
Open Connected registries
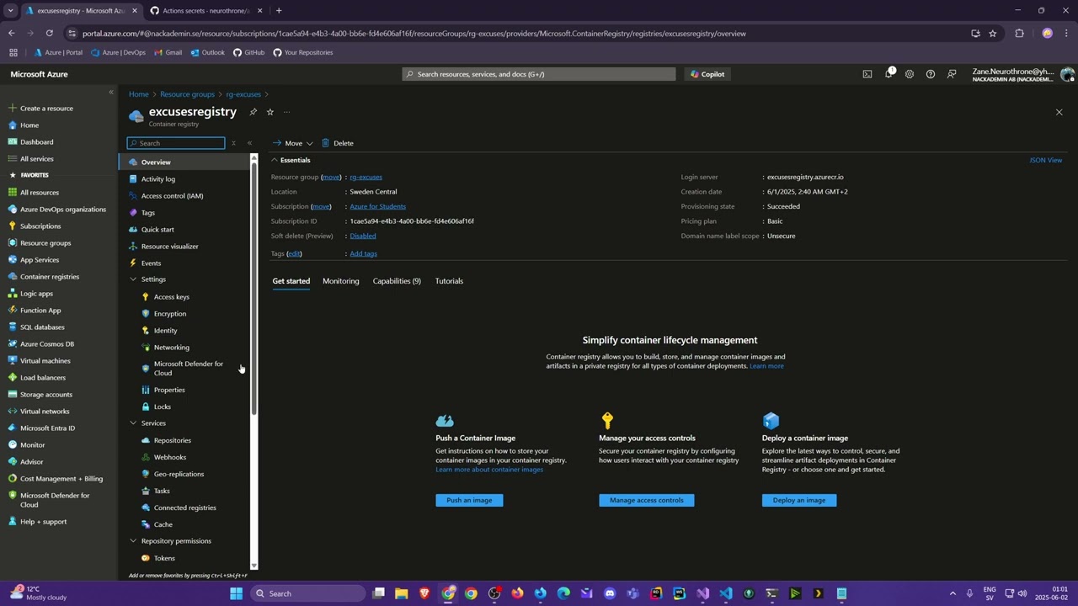184,508
